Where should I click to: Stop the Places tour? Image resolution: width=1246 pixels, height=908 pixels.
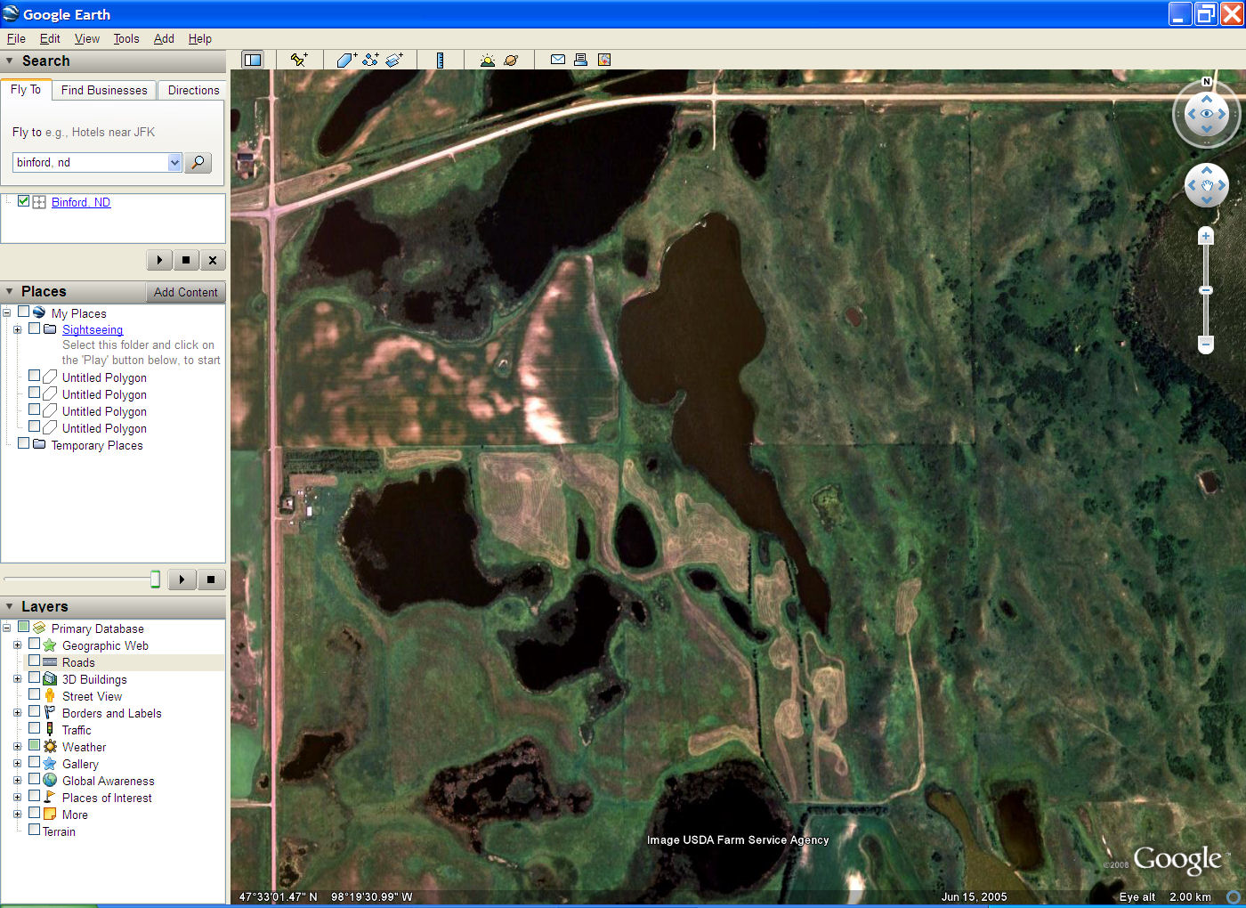[x=211, y=580]
